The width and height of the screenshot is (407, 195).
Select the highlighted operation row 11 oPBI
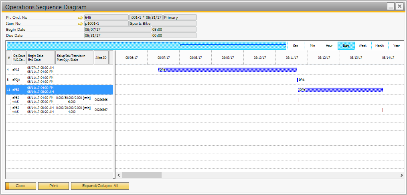59,90
